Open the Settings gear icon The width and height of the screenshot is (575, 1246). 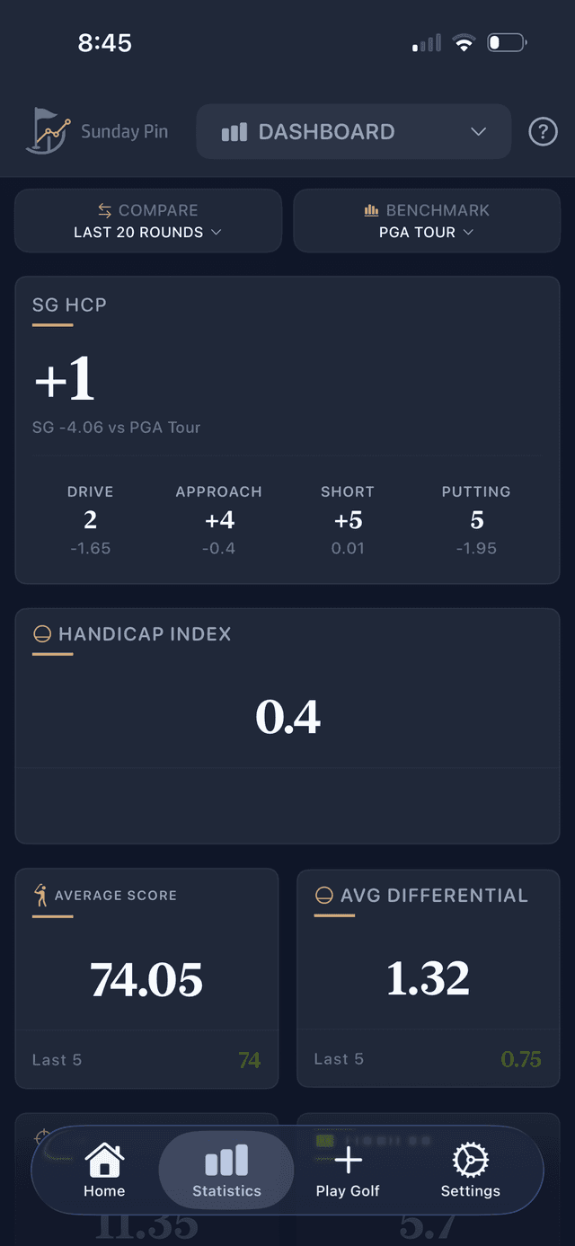pos(469,1160)
